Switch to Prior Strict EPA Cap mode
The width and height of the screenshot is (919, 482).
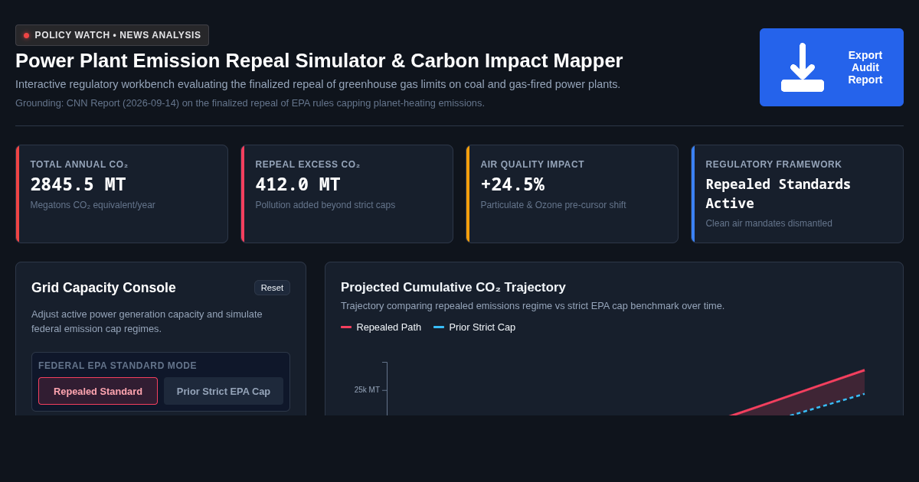coord(224,391)
